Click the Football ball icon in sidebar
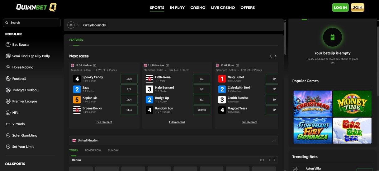Viewport: 379px width, 171px height. coord(8,79)
